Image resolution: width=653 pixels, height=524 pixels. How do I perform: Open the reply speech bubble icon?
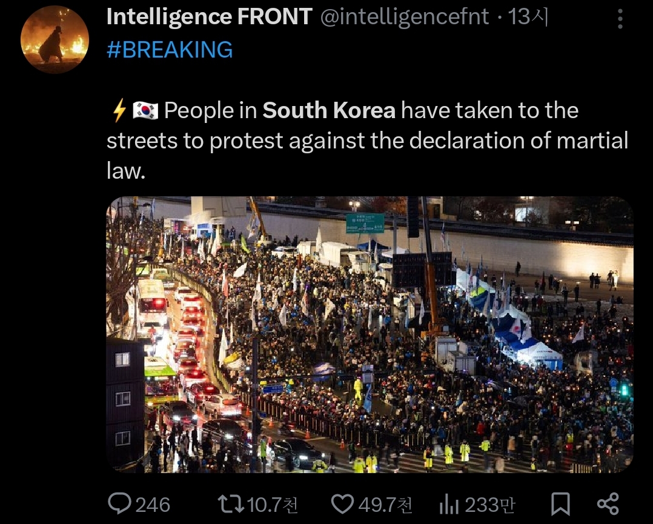119,503
